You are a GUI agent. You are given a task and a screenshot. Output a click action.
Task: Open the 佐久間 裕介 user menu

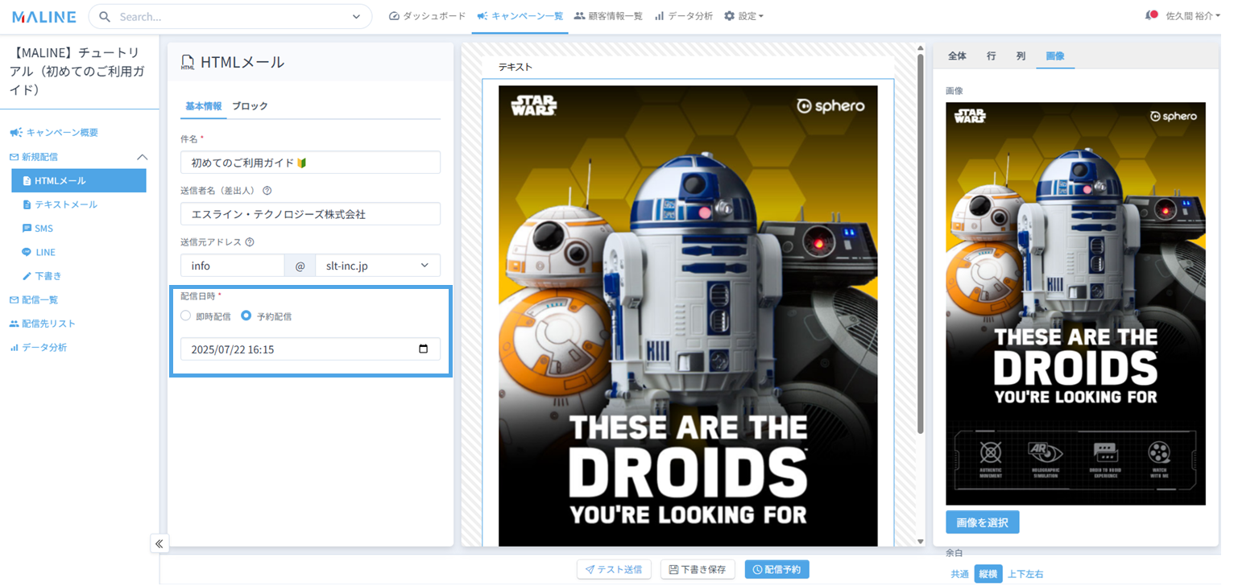1193,16
